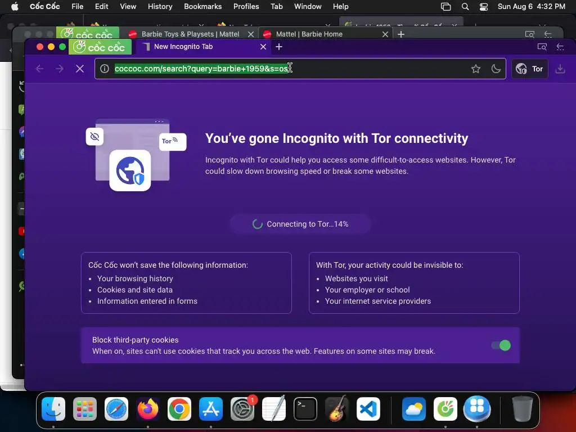Open the History menu
This screenshot has height=432, width=576.
pyautogui.click(x=160, y=7)
